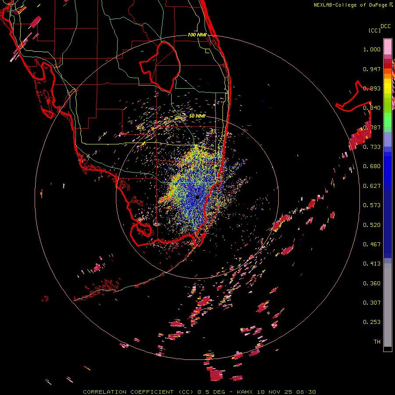Click the Correlation Coefficient KAMX caption
The height and width of the screenshot is (395, 395).
pos(199,392)
